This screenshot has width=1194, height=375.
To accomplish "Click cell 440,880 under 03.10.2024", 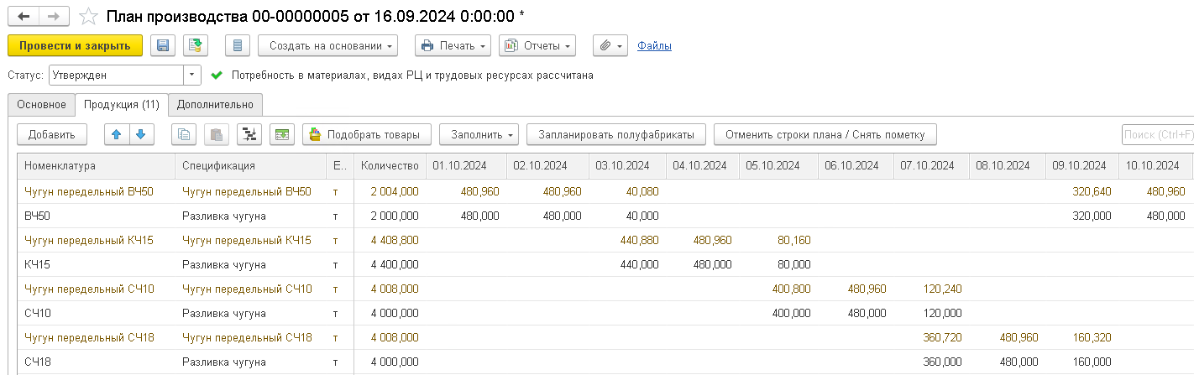I will pos(627,240).
